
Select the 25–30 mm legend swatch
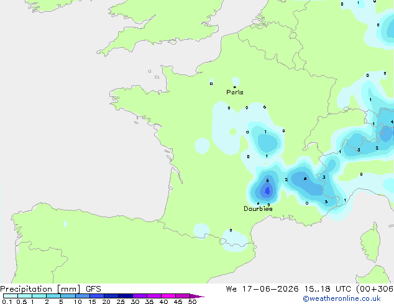[125, 296]
